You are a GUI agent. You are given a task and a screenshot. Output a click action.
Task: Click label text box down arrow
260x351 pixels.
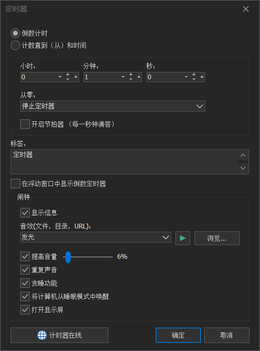click(243, 168)
